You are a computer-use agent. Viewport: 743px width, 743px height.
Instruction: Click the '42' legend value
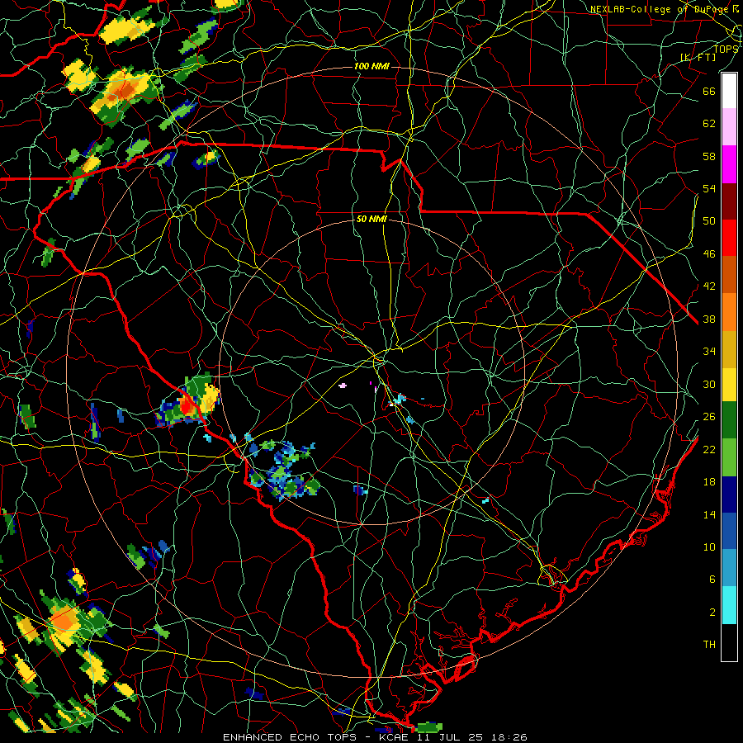click(x=709, y=286)
